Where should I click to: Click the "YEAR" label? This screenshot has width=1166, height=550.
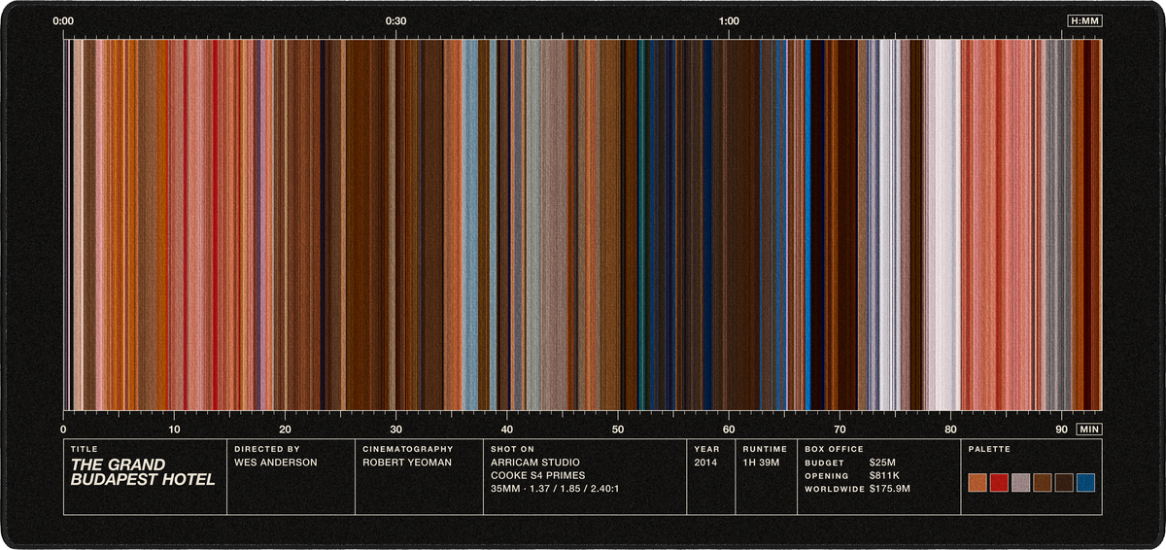pyautogui.click(x=706, y=449)
